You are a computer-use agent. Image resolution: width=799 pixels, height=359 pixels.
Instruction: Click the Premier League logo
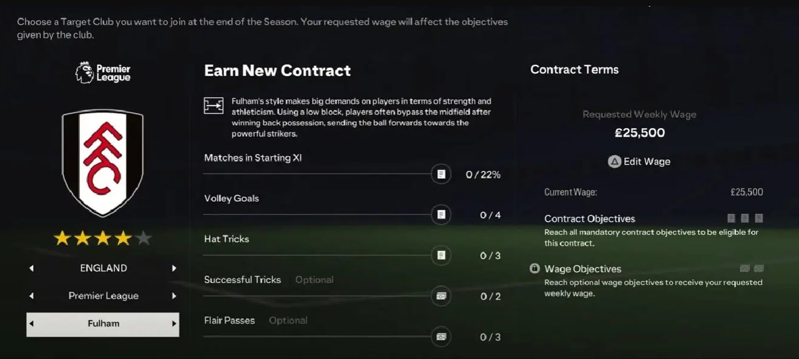(x=103, y=72)
